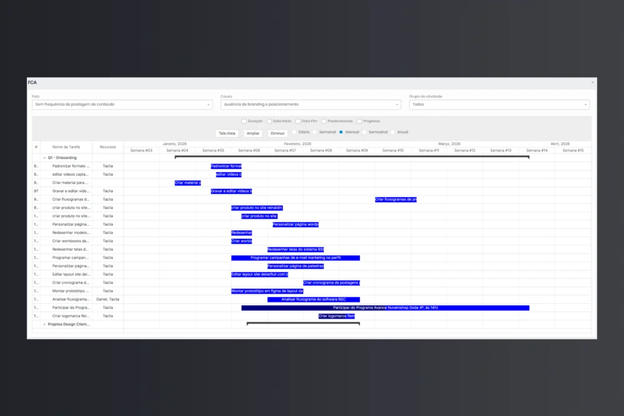Close the FCA panel
This screenshot has width=624, height=416.
pyautogui.click(x=592, y=82)
